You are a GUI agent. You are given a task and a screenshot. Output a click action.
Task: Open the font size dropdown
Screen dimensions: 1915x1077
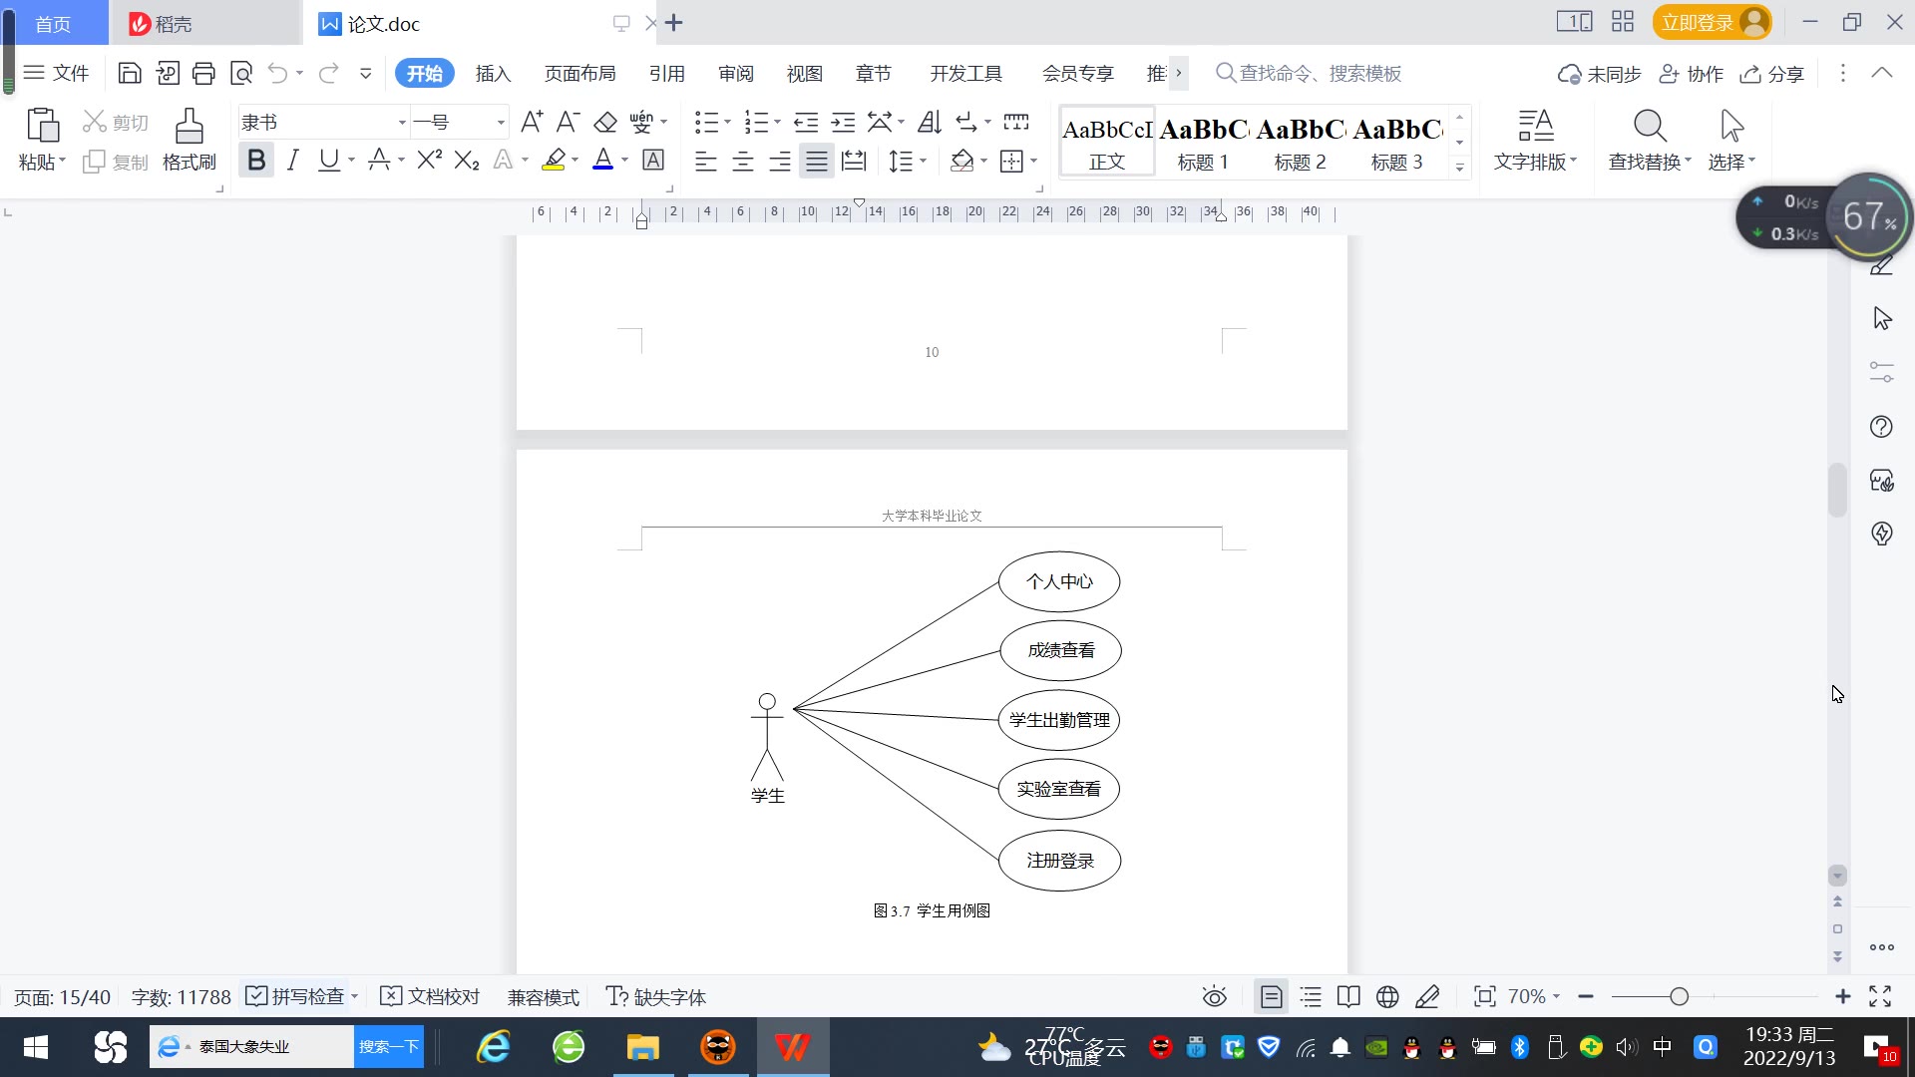(501, 123)
